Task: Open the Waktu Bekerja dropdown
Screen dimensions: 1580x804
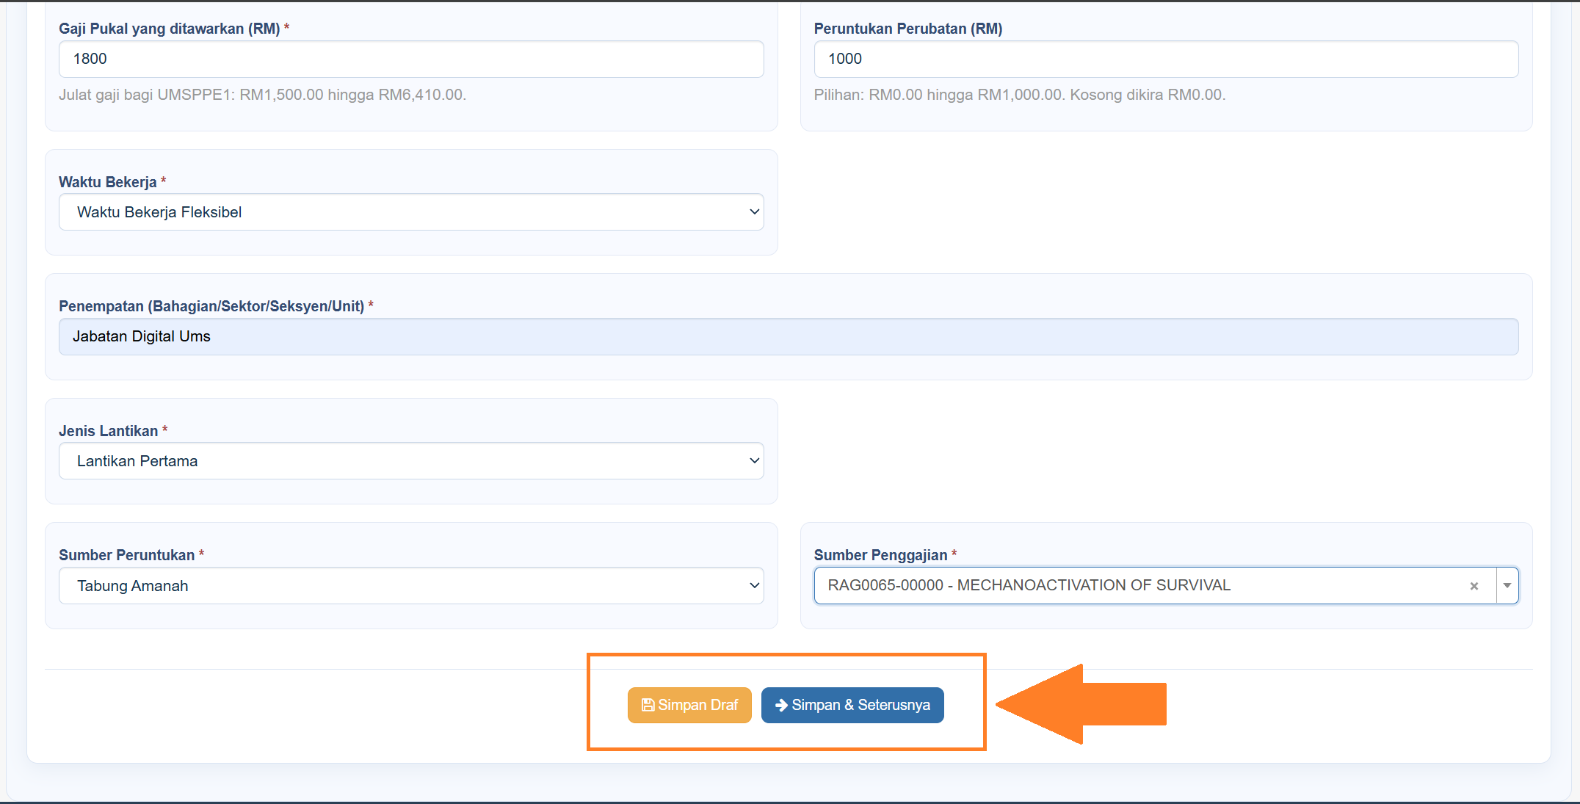Action: coord(411,212)
